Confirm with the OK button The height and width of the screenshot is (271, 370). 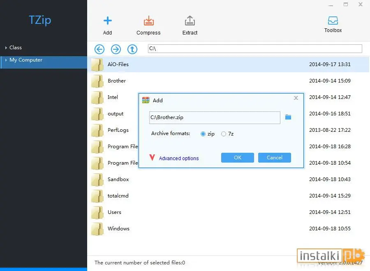(237, 158)
